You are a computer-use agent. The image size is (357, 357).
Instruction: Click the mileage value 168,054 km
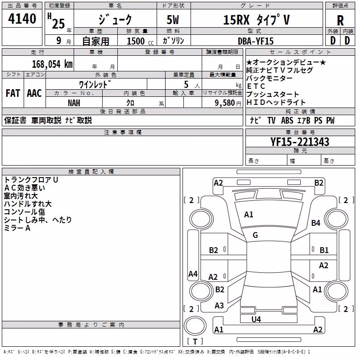coord(52,64)
